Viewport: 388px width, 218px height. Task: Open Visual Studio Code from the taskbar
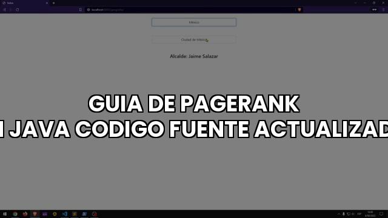click(65, 214)
